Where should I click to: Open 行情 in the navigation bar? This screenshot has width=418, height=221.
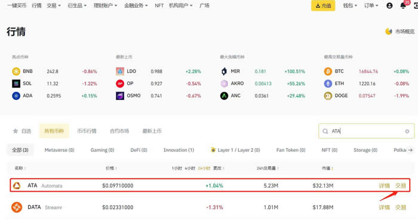point(36,5)
